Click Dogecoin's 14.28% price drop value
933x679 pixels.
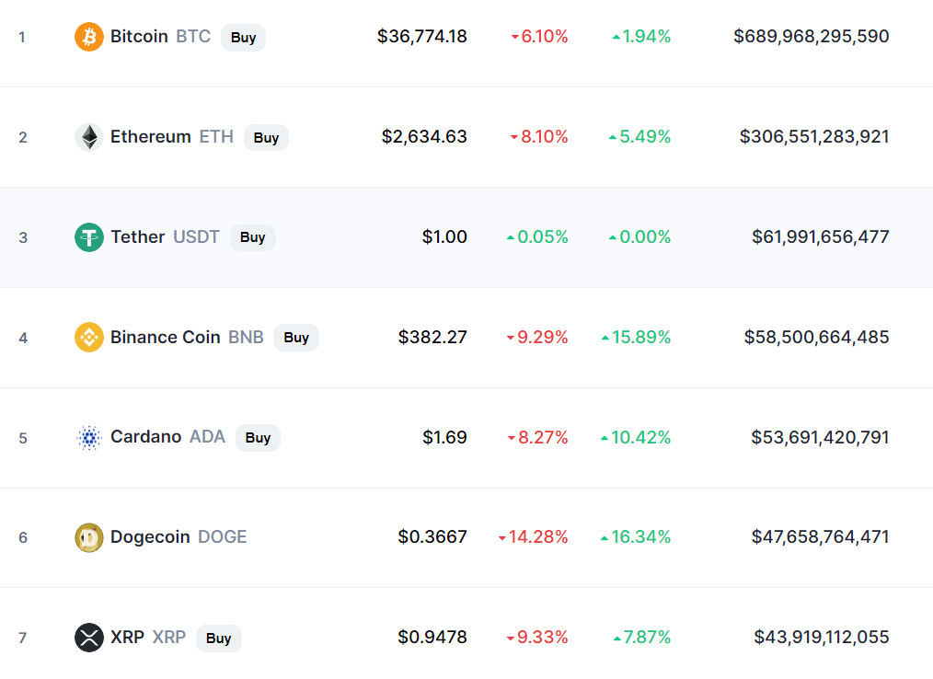pyautogui.click(x=533, y=537)
